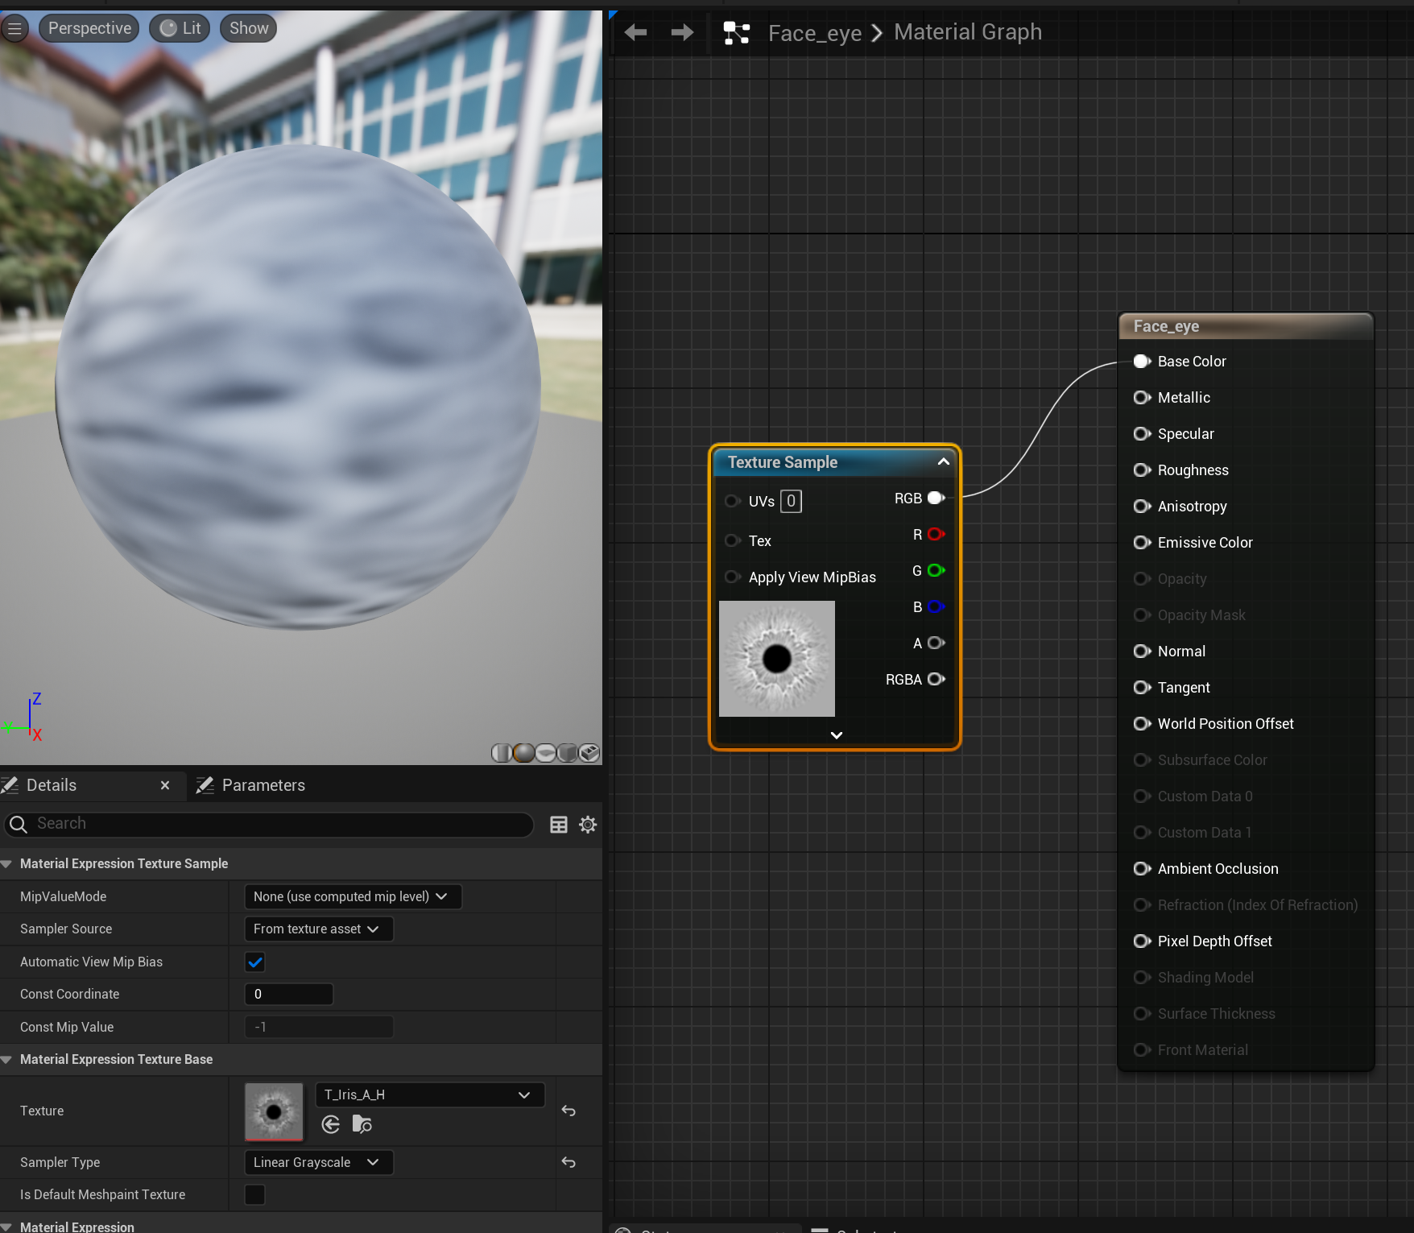
Task: Open the Details panel view options gear
Action: [587, 823]
